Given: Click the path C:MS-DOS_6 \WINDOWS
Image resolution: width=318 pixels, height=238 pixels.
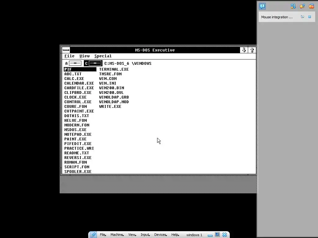Looking at the screenshot, I should click(x=128, y=63).
